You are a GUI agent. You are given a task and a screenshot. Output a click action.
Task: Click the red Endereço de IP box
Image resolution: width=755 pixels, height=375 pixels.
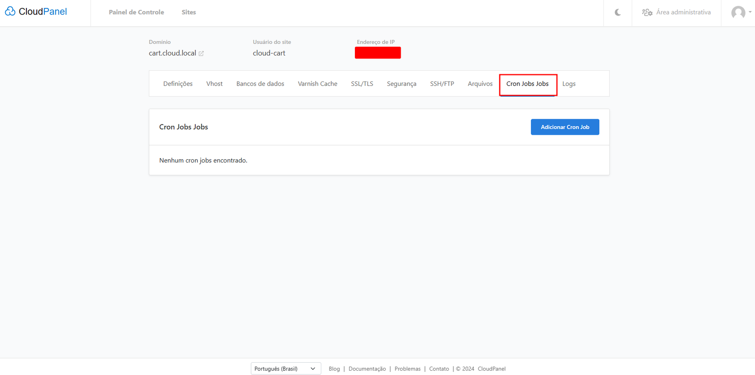pos(377,53)
